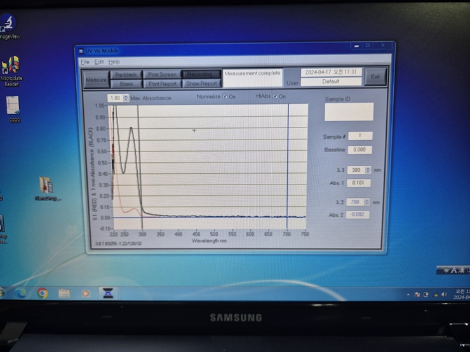Viewport: 470px width, 352px height.
Task: Open the Microplate Reader desktop shortcut
Action: coord(11,67)
